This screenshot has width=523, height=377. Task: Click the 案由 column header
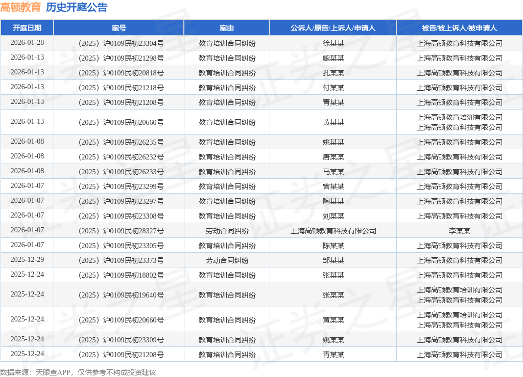(x=227, y=28)
